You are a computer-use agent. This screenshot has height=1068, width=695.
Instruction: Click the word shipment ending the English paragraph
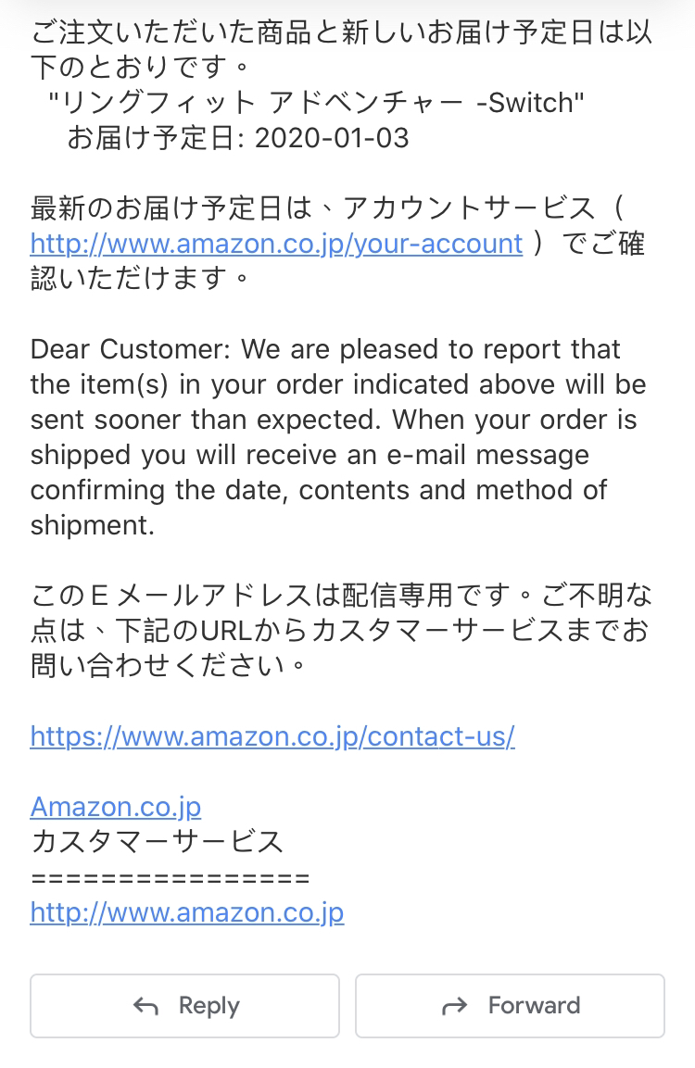click(x=93, y=525)
